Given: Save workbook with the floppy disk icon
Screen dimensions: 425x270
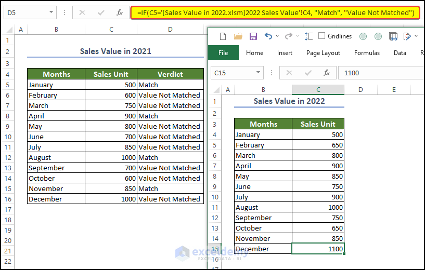Looking at the screenshot, I should [x=253, y=36].
